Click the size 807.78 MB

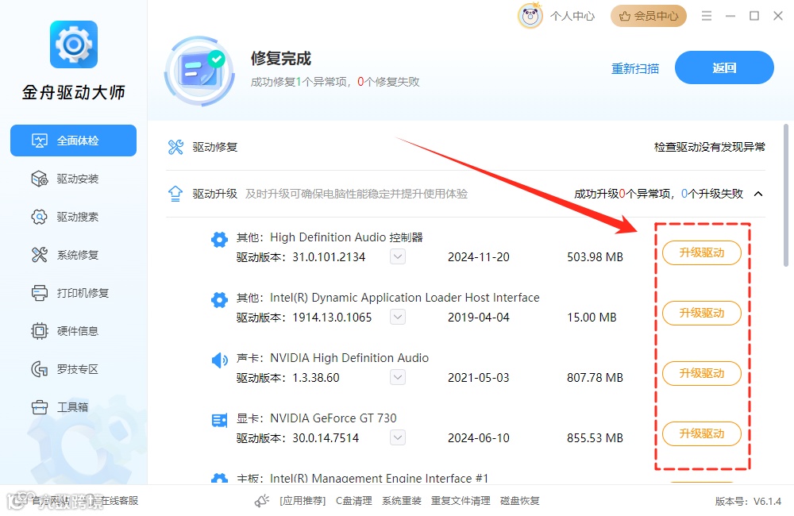pos(595,377)
